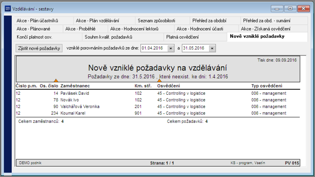This screenshot has width=315, height=177.
Task: Select the Nově vzniklé požadavky tab
Action: pos(267,37)
